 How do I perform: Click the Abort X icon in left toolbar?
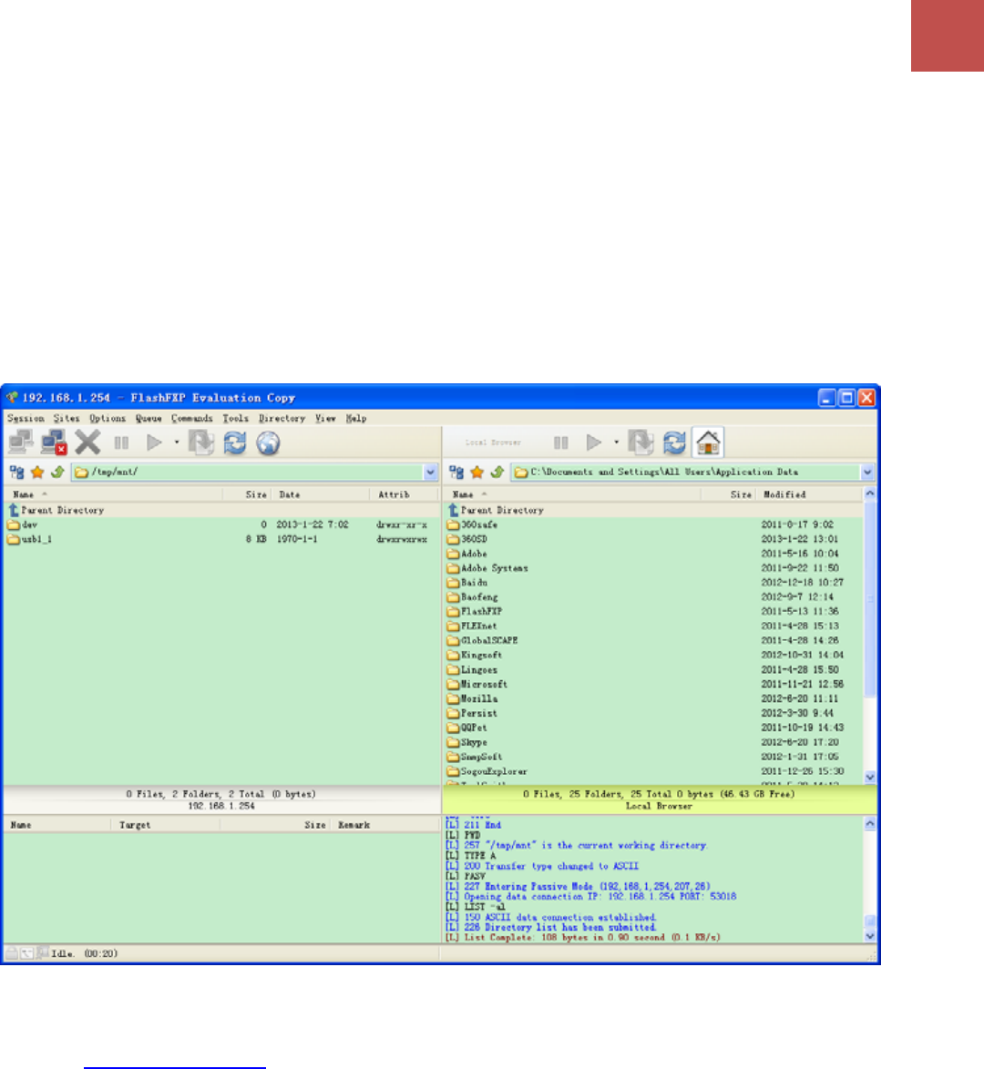pos(87,443)
